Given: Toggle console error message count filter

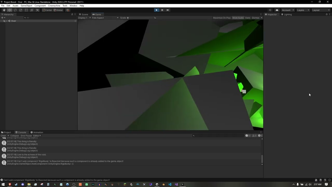Looking at the screenshot, I should [x=260, y=136].
